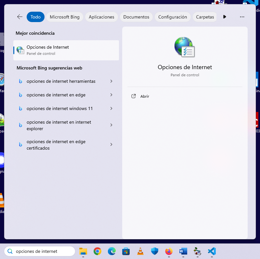
Task: Open Windows Security shield icon
Action: [155, 251]
